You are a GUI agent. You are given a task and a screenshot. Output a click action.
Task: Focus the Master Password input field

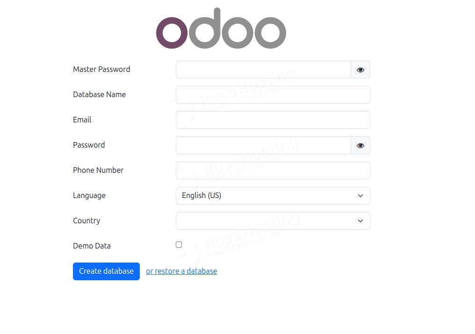point(262,69)
